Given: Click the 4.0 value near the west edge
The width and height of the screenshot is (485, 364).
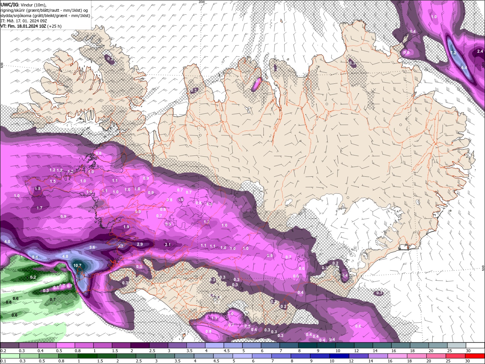Looking at the screenshot, I should point(7,242).
